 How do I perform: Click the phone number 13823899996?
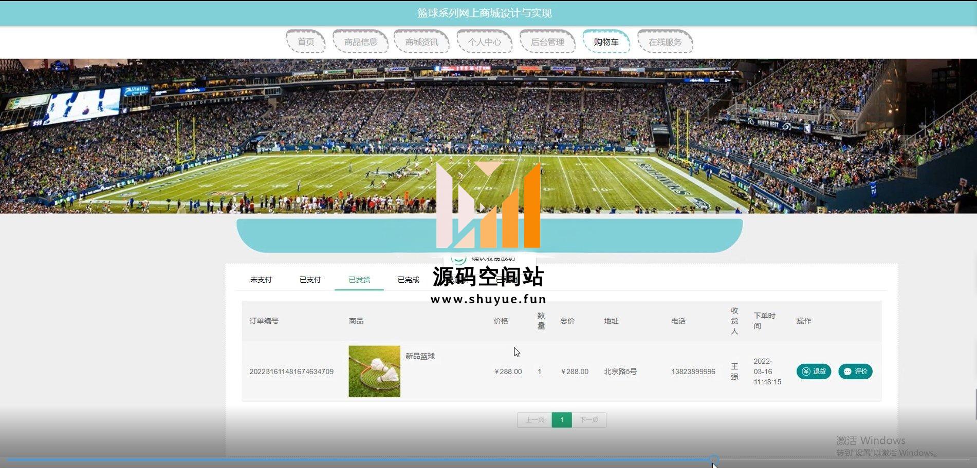click(693, 372)
